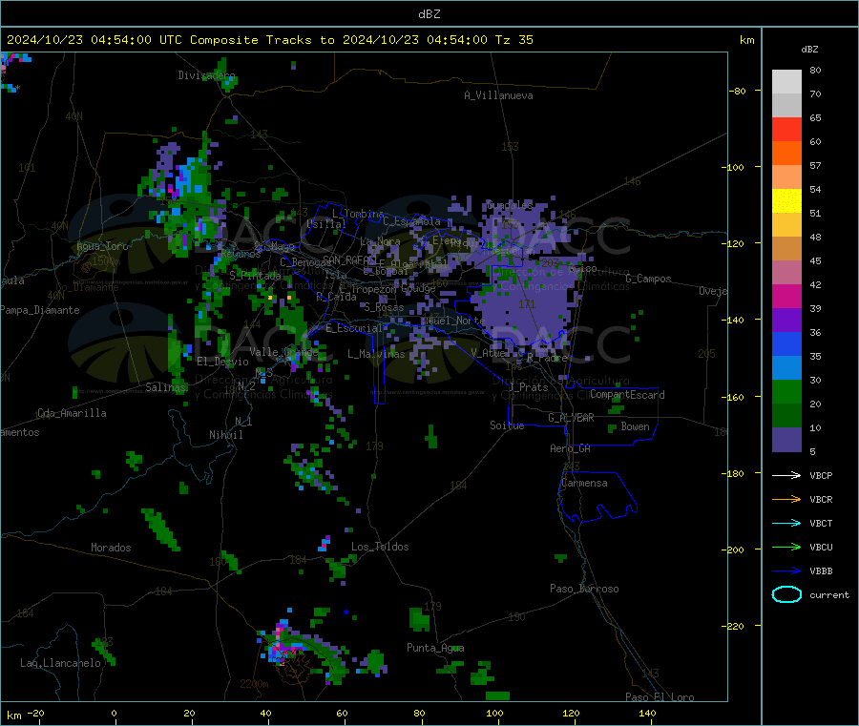Click the 'Divisadero' map label
This screenshot has height=726, width=859.
tap(206, 75)
